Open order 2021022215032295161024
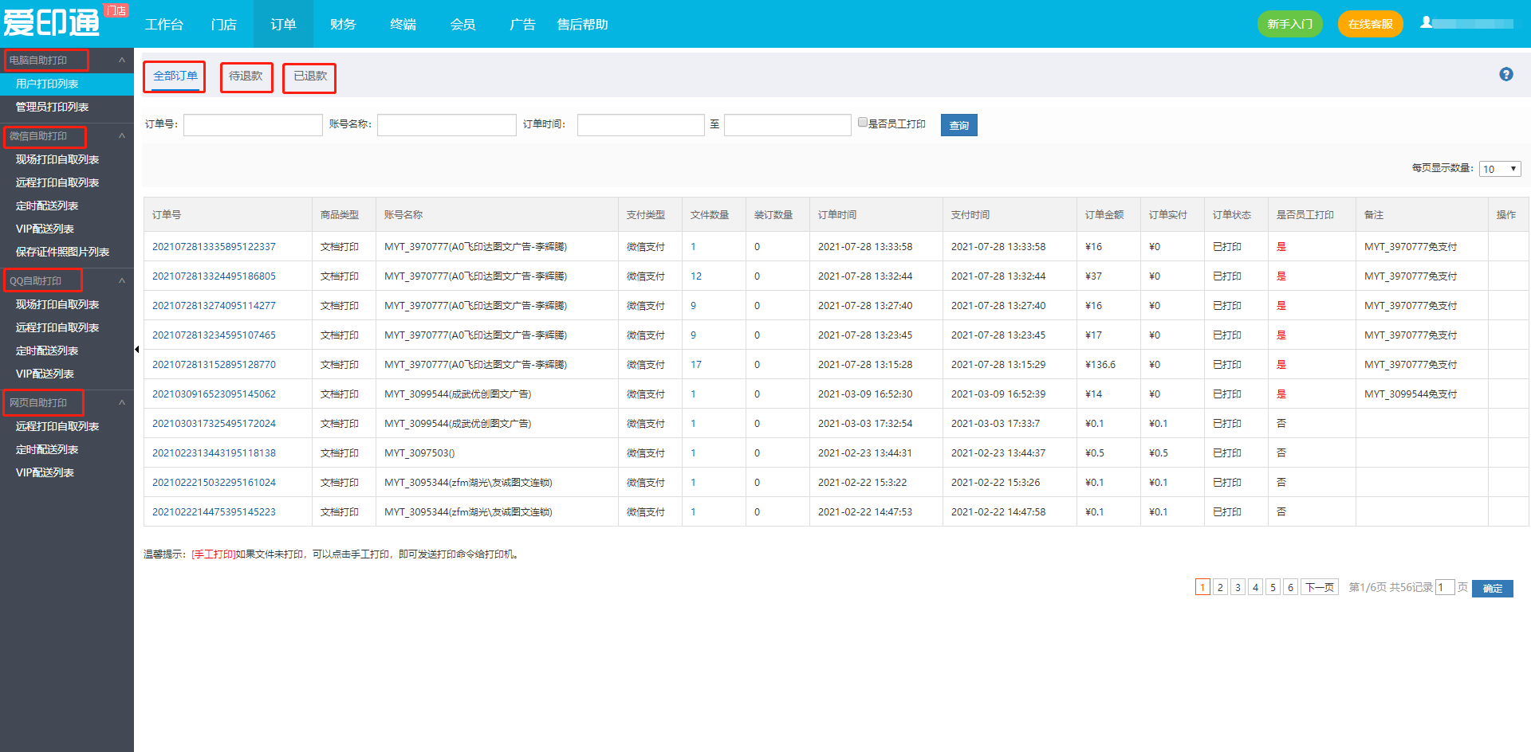Screen dimensions: 1531x752 (214, 483)
